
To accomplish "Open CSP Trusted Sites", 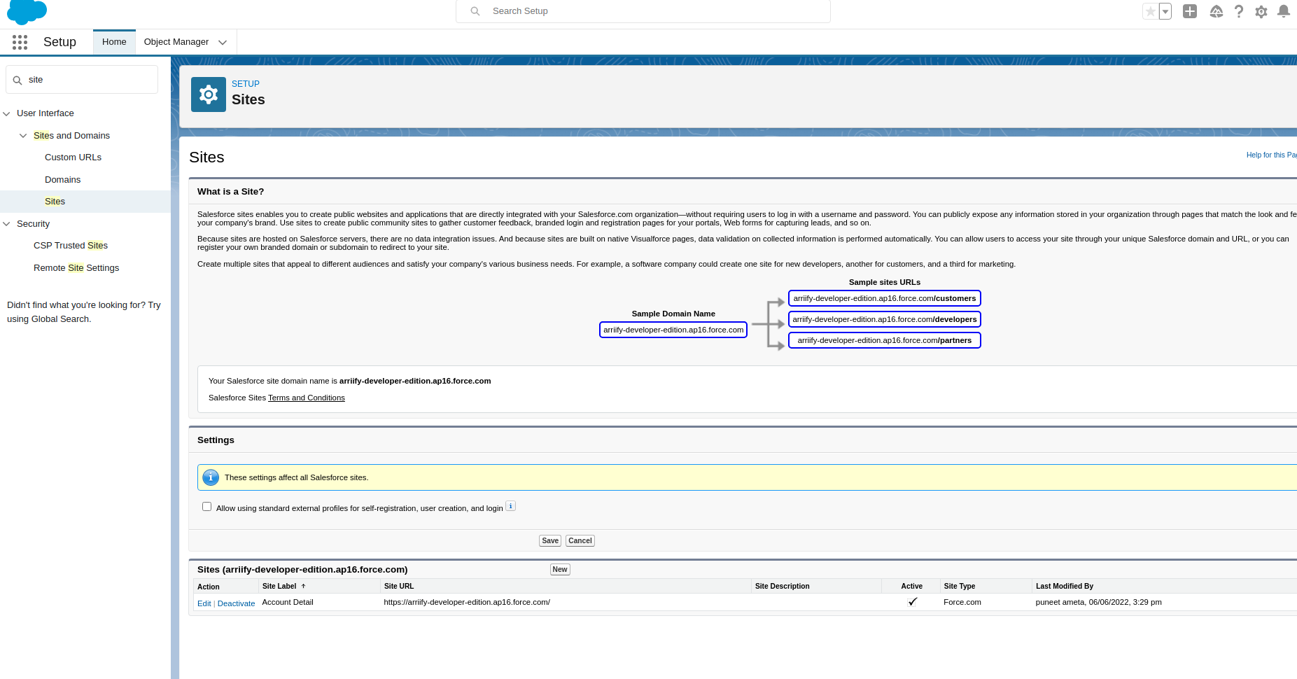I will pyautogui.click(x=71, y=246).
